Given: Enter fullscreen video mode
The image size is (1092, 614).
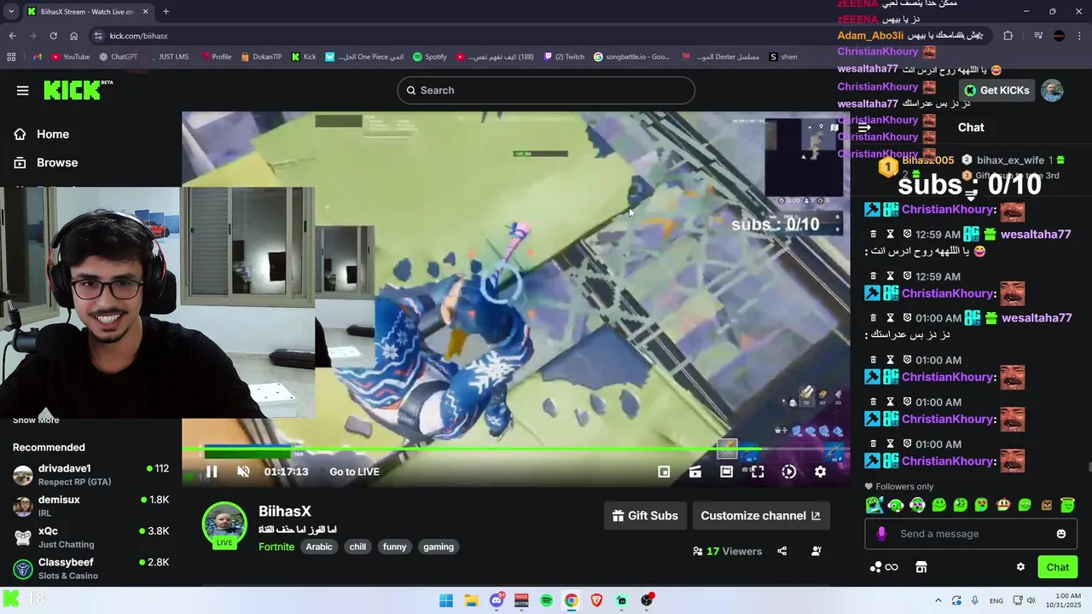Looking at the screenshot, I should tap(758, 472).
